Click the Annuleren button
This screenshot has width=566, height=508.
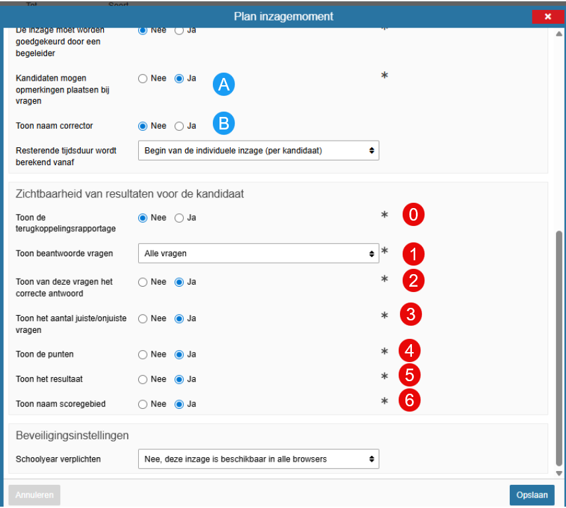click(34, 495)
